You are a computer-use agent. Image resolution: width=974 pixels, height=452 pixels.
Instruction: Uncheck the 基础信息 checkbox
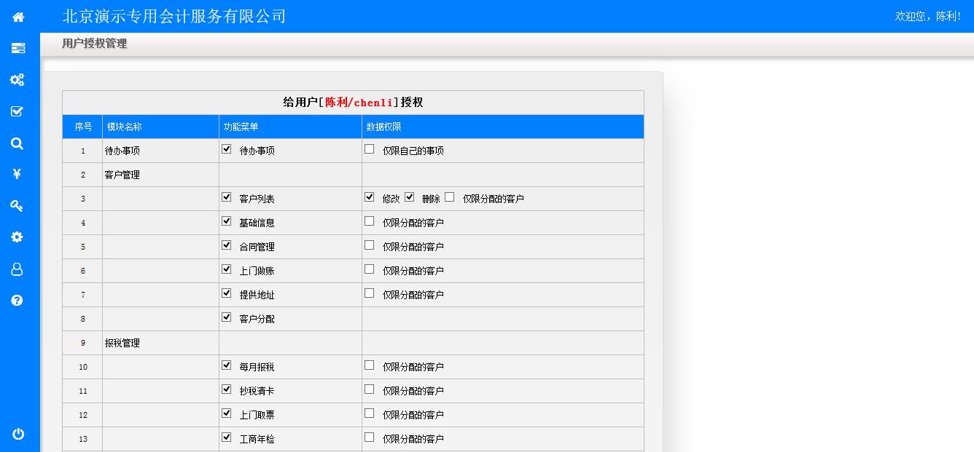(227, 221)
